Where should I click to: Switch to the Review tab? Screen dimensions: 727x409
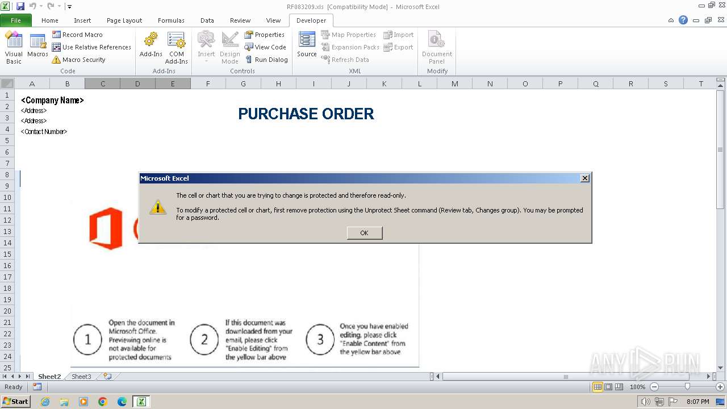click(x=240, y=20)
